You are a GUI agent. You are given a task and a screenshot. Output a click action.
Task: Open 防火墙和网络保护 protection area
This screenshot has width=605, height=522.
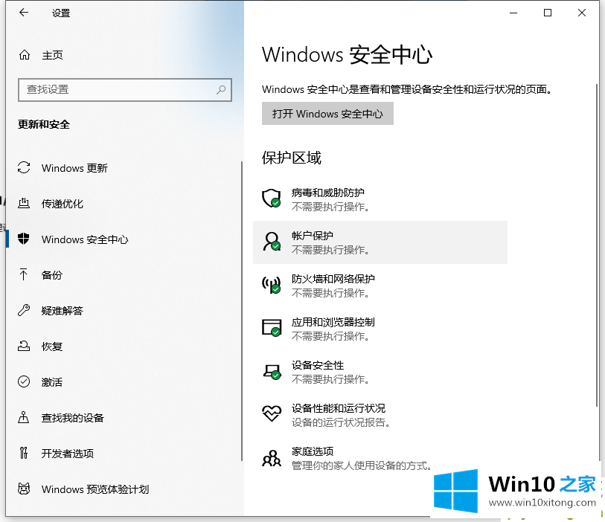[x=380, y=286]
